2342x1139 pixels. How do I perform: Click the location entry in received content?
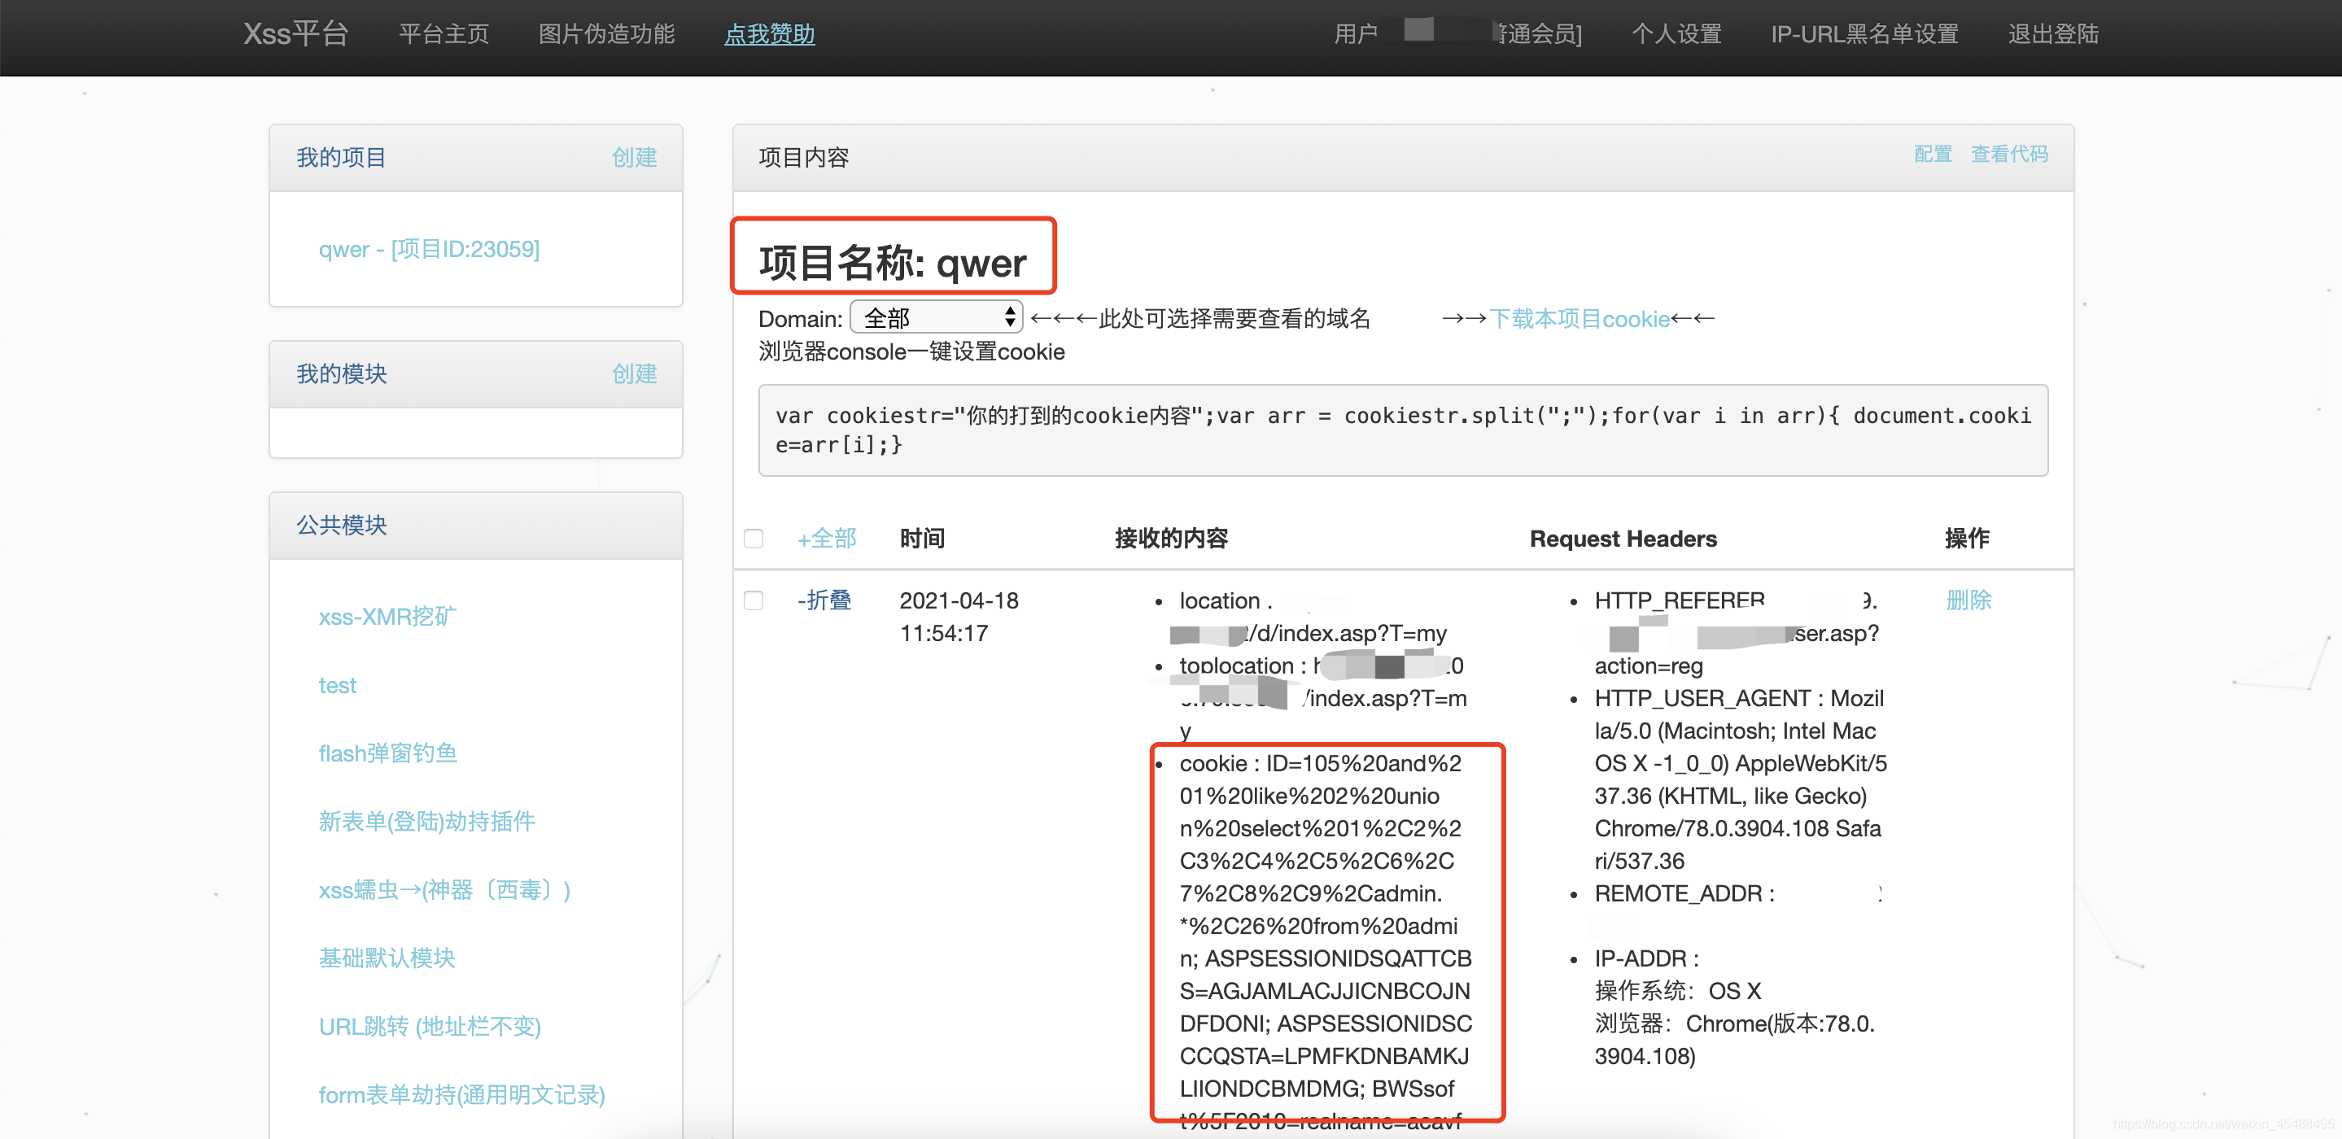(1313, 618)
